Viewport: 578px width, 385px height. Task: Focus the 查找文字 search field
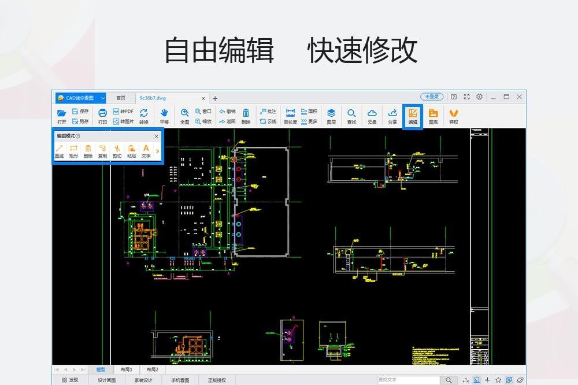click(x=409, y=379)
